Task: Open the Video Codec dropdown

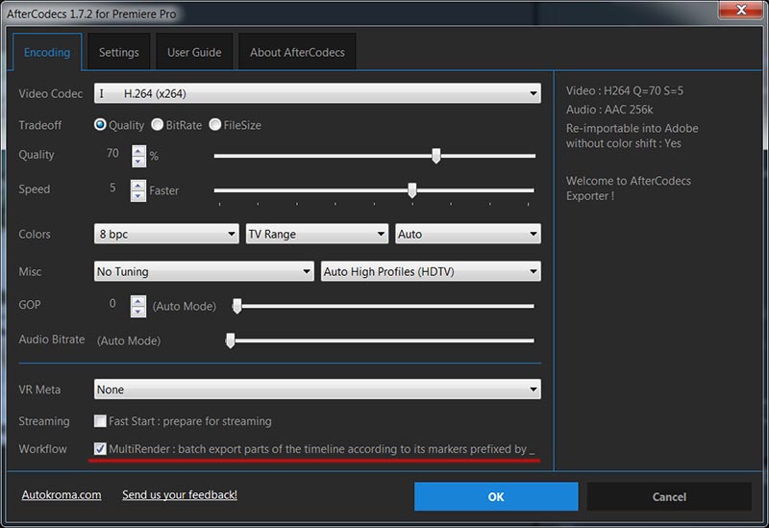Action: coord(317,93)
